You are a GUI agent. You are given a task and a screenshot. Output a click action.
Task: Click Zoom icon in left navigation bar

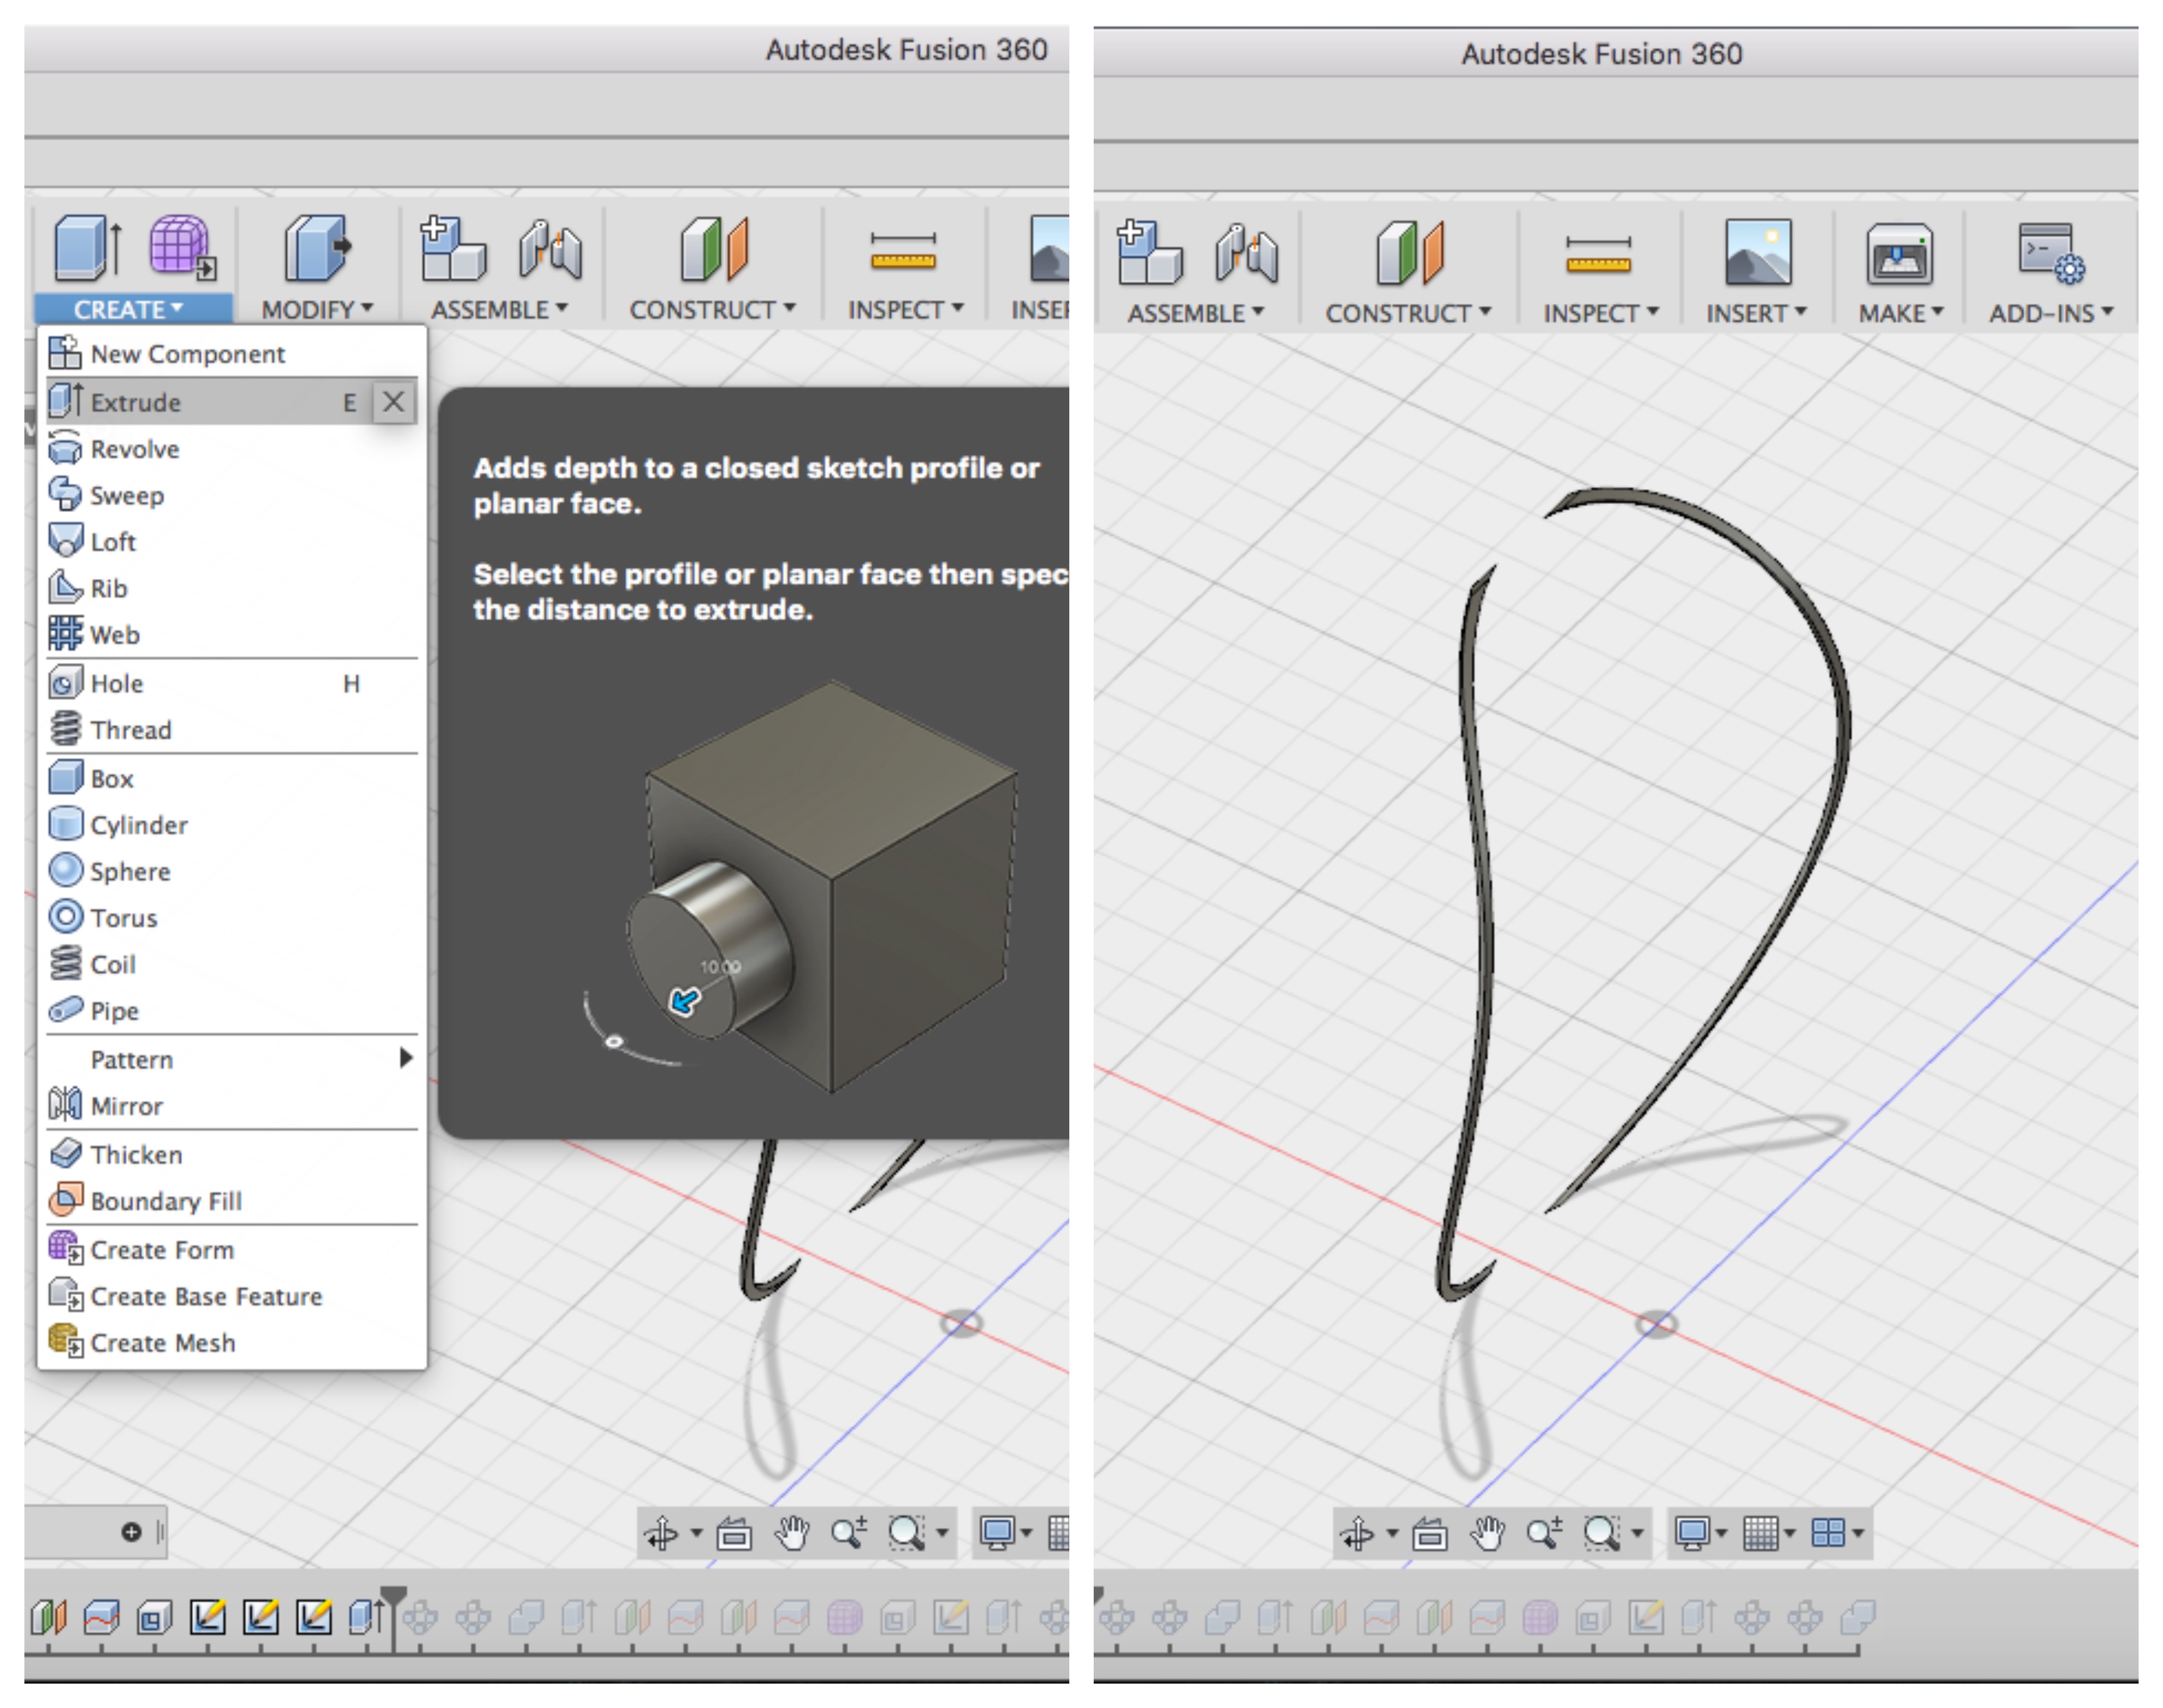coord(849,1533)
